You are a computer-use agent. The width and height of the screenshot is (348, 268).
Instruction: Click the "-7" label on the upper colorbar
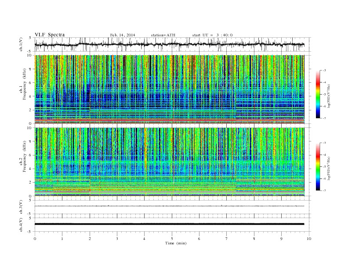coord(324,118)
